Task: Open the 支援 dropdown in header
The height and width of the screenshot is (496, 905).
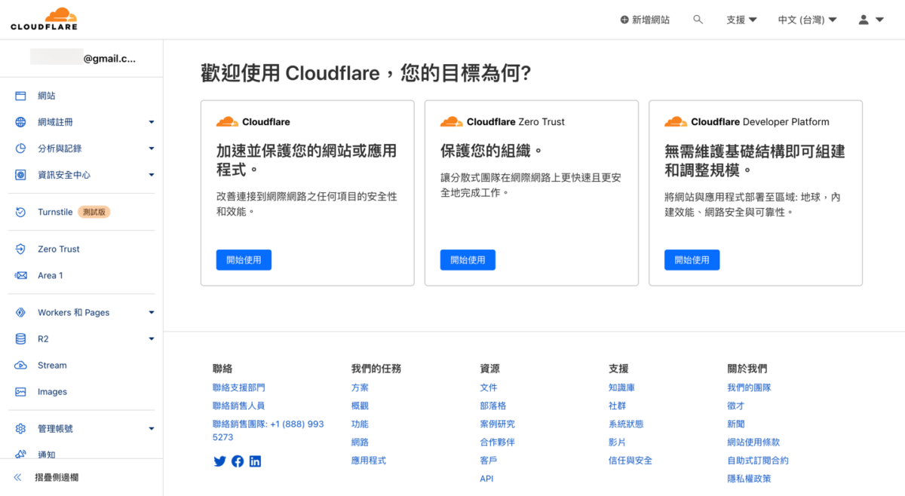Action: [x=741, y=20]
